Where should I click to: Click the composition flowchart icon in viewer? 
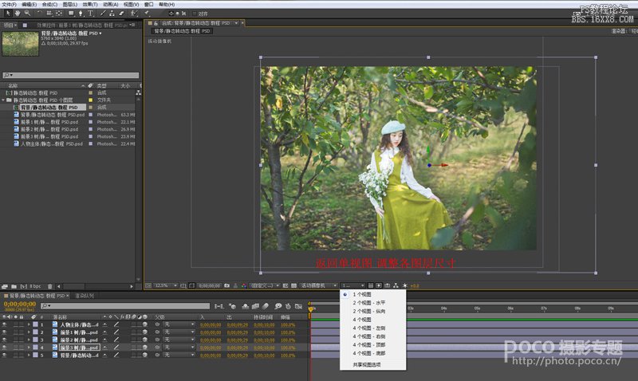pyautogui.click(x=396, y=285)
